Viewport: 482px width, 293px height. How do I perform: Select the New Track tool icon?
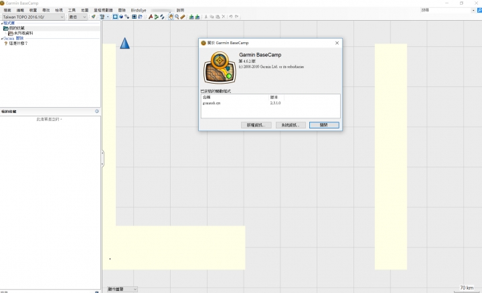point(162,17)
